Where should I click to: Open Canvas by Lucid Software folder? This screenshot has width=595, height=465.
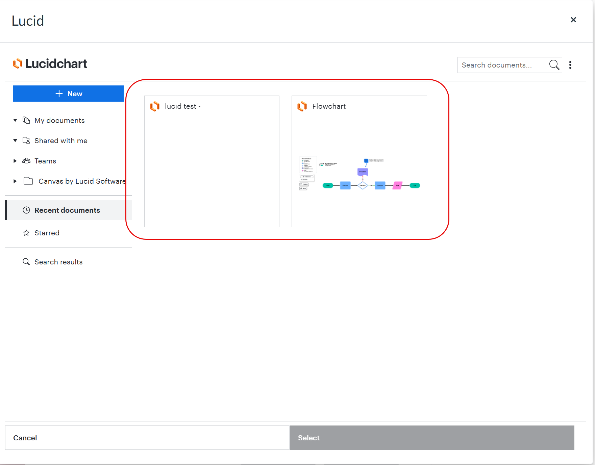82,181
